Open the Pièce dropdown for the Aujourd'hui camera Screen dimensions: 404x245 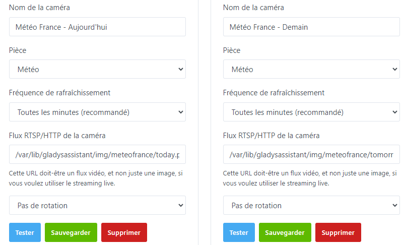[x=97, y=70]
